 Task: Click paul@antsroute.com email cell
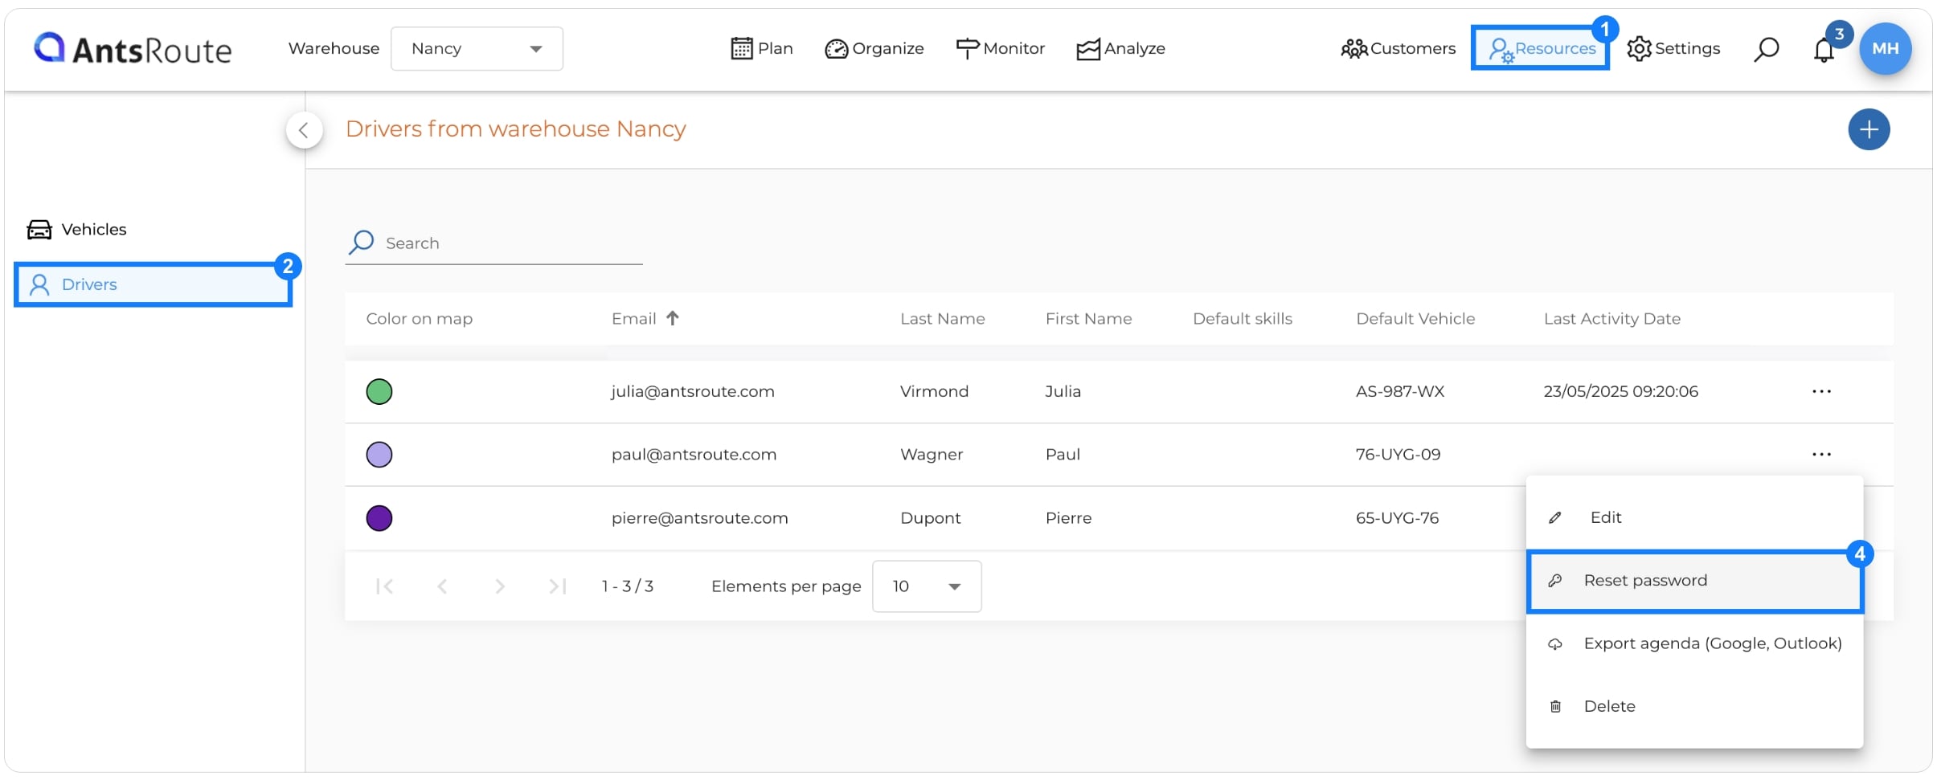pos(694,455)
